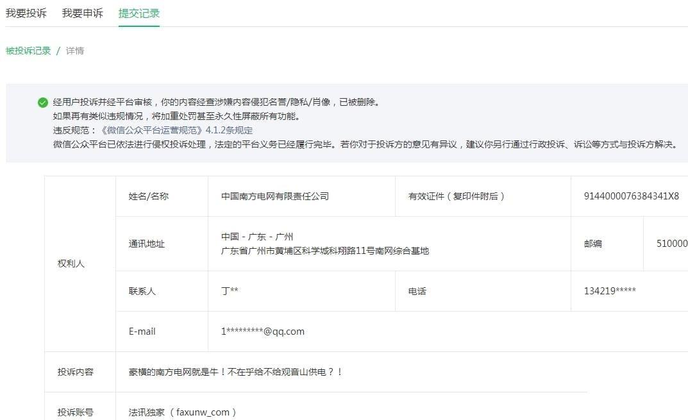Viewport: 688px width, 420px height.
Task: Click the 权利人 row header cell
Action: [x=71, y=264]
